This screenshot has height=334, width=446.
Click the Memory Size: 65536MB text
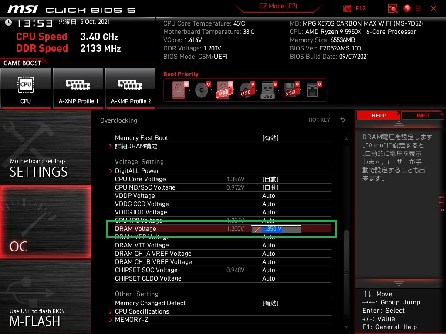coord(322,40)
